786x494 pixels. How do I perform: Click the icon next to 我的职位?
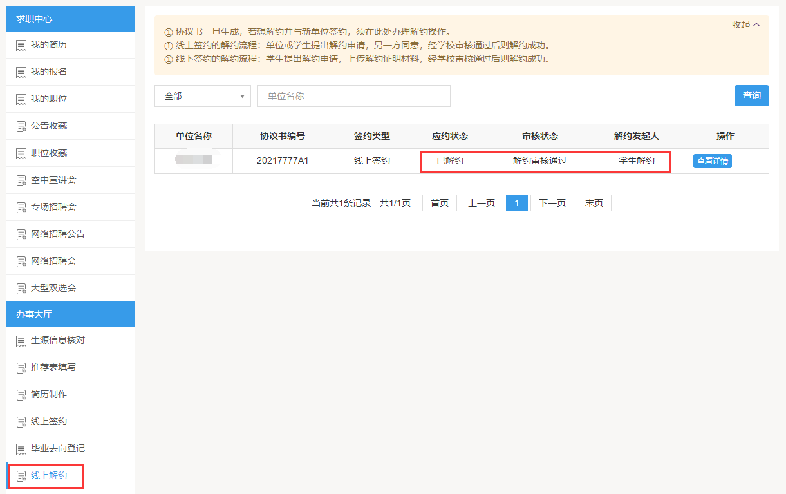(x=21, y=99)
